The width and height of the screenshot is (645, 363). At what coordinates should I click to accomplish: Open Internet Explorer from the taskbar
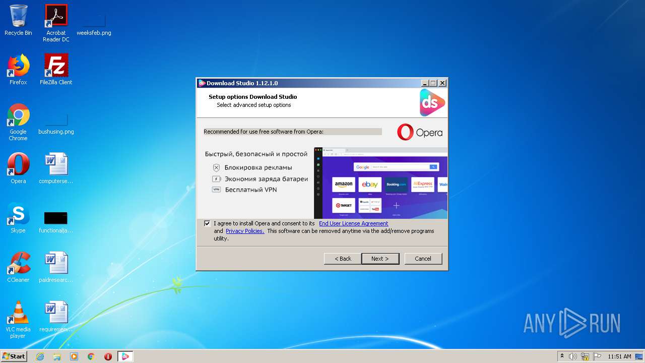tap(40, 356)
